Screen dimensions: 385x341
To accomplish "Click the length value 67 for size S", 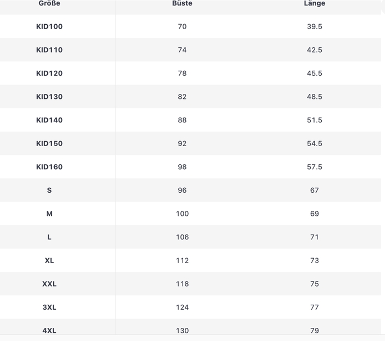I will pyautogui.click(x=315, y=190).
